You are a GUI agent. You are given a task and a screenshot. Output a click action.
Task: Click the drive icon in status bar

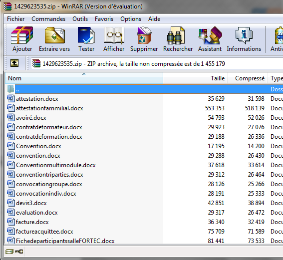9,252
